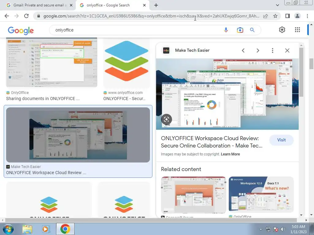Click the Make Tech Easier mte logo
The width and height of the screenshot is (314, 235).
[166, 50]
